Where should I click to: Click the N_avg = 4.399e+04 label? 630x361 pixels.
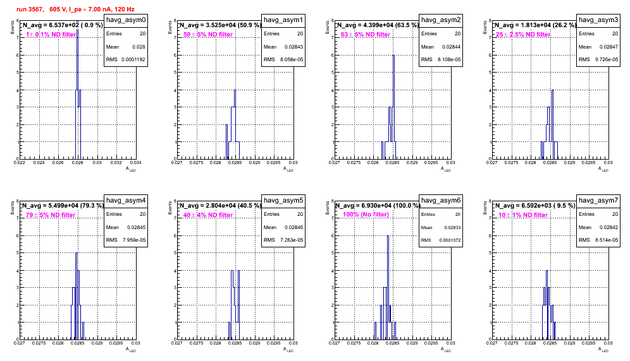[x=378, y=25]
